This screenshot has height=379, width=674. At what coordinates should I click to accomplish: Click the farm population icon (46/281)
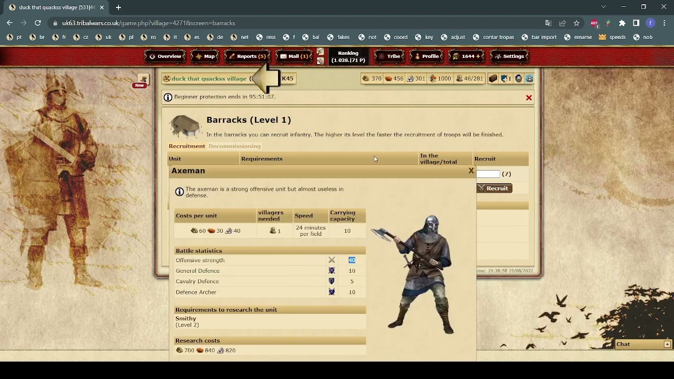[459, 78]
